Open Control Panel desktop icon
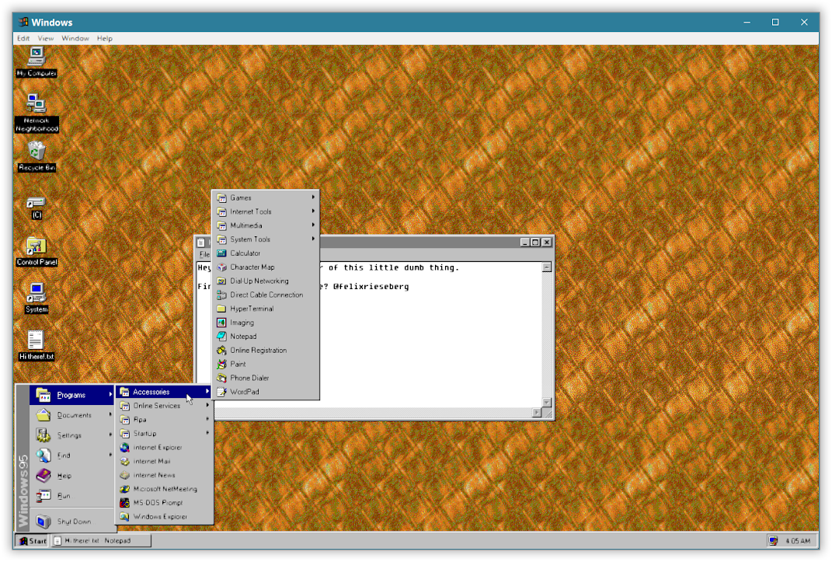The image size is (832, 562). pos(36,252)
